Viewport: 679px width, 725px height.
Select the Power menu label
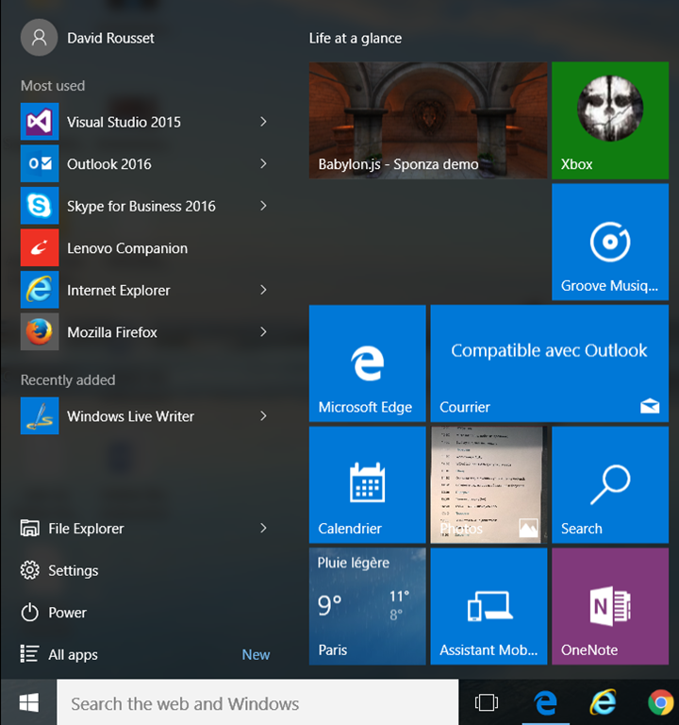tap(68, 613)
